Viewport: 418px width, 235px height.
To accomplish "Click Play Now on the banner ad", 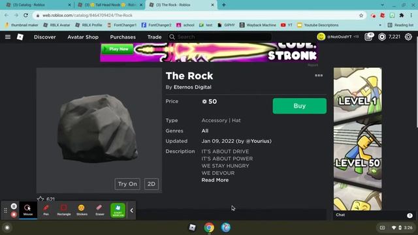I will point(117,49).
